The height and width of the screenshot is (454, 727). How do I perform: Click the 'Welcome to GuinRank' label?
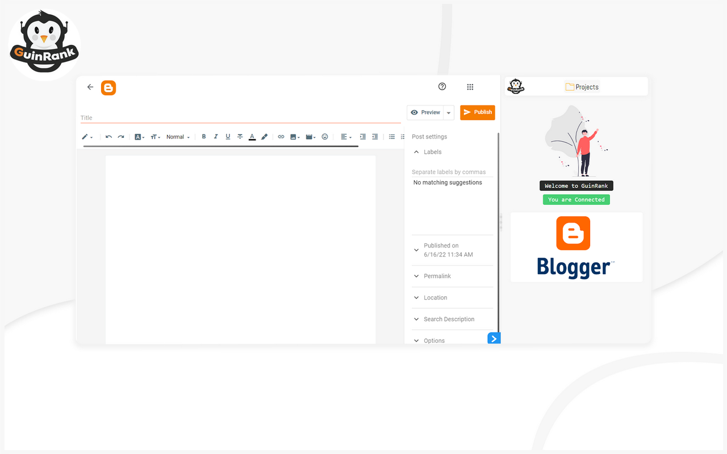coord(576,186)
